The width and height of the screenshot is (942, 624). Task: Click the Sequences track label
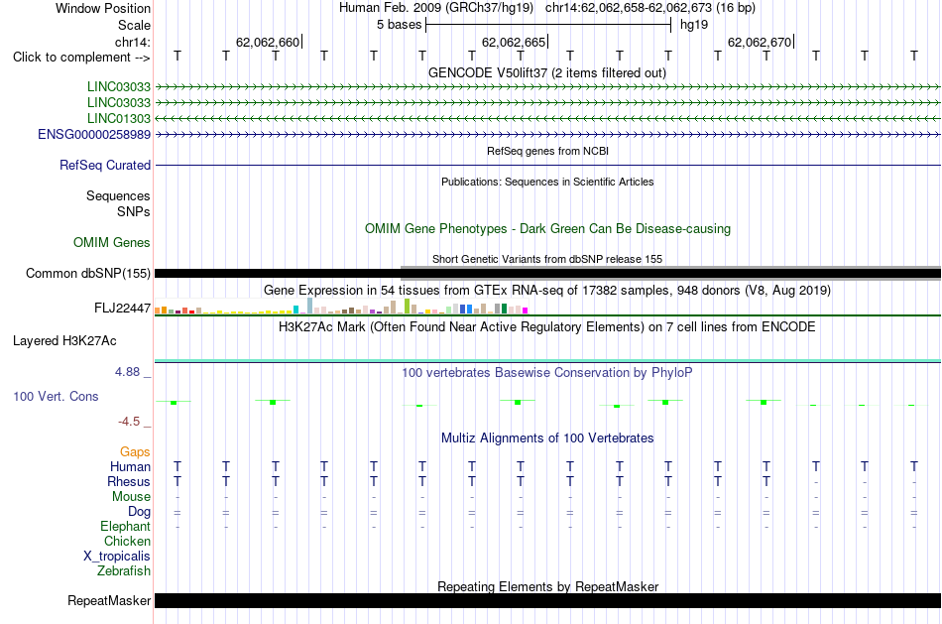pyautogui.click(x=118, y=196)
